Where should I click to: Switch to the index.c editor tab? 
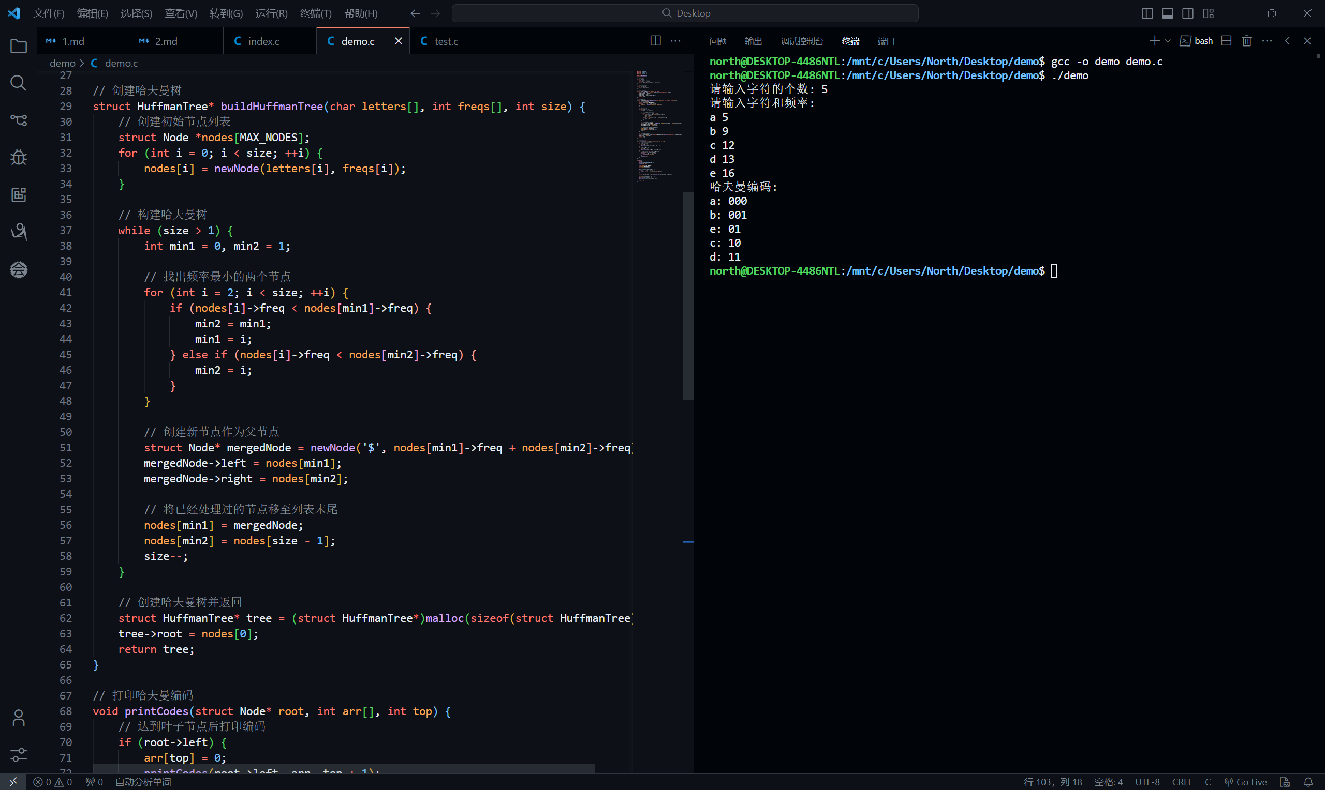click(x=263, y=41)
